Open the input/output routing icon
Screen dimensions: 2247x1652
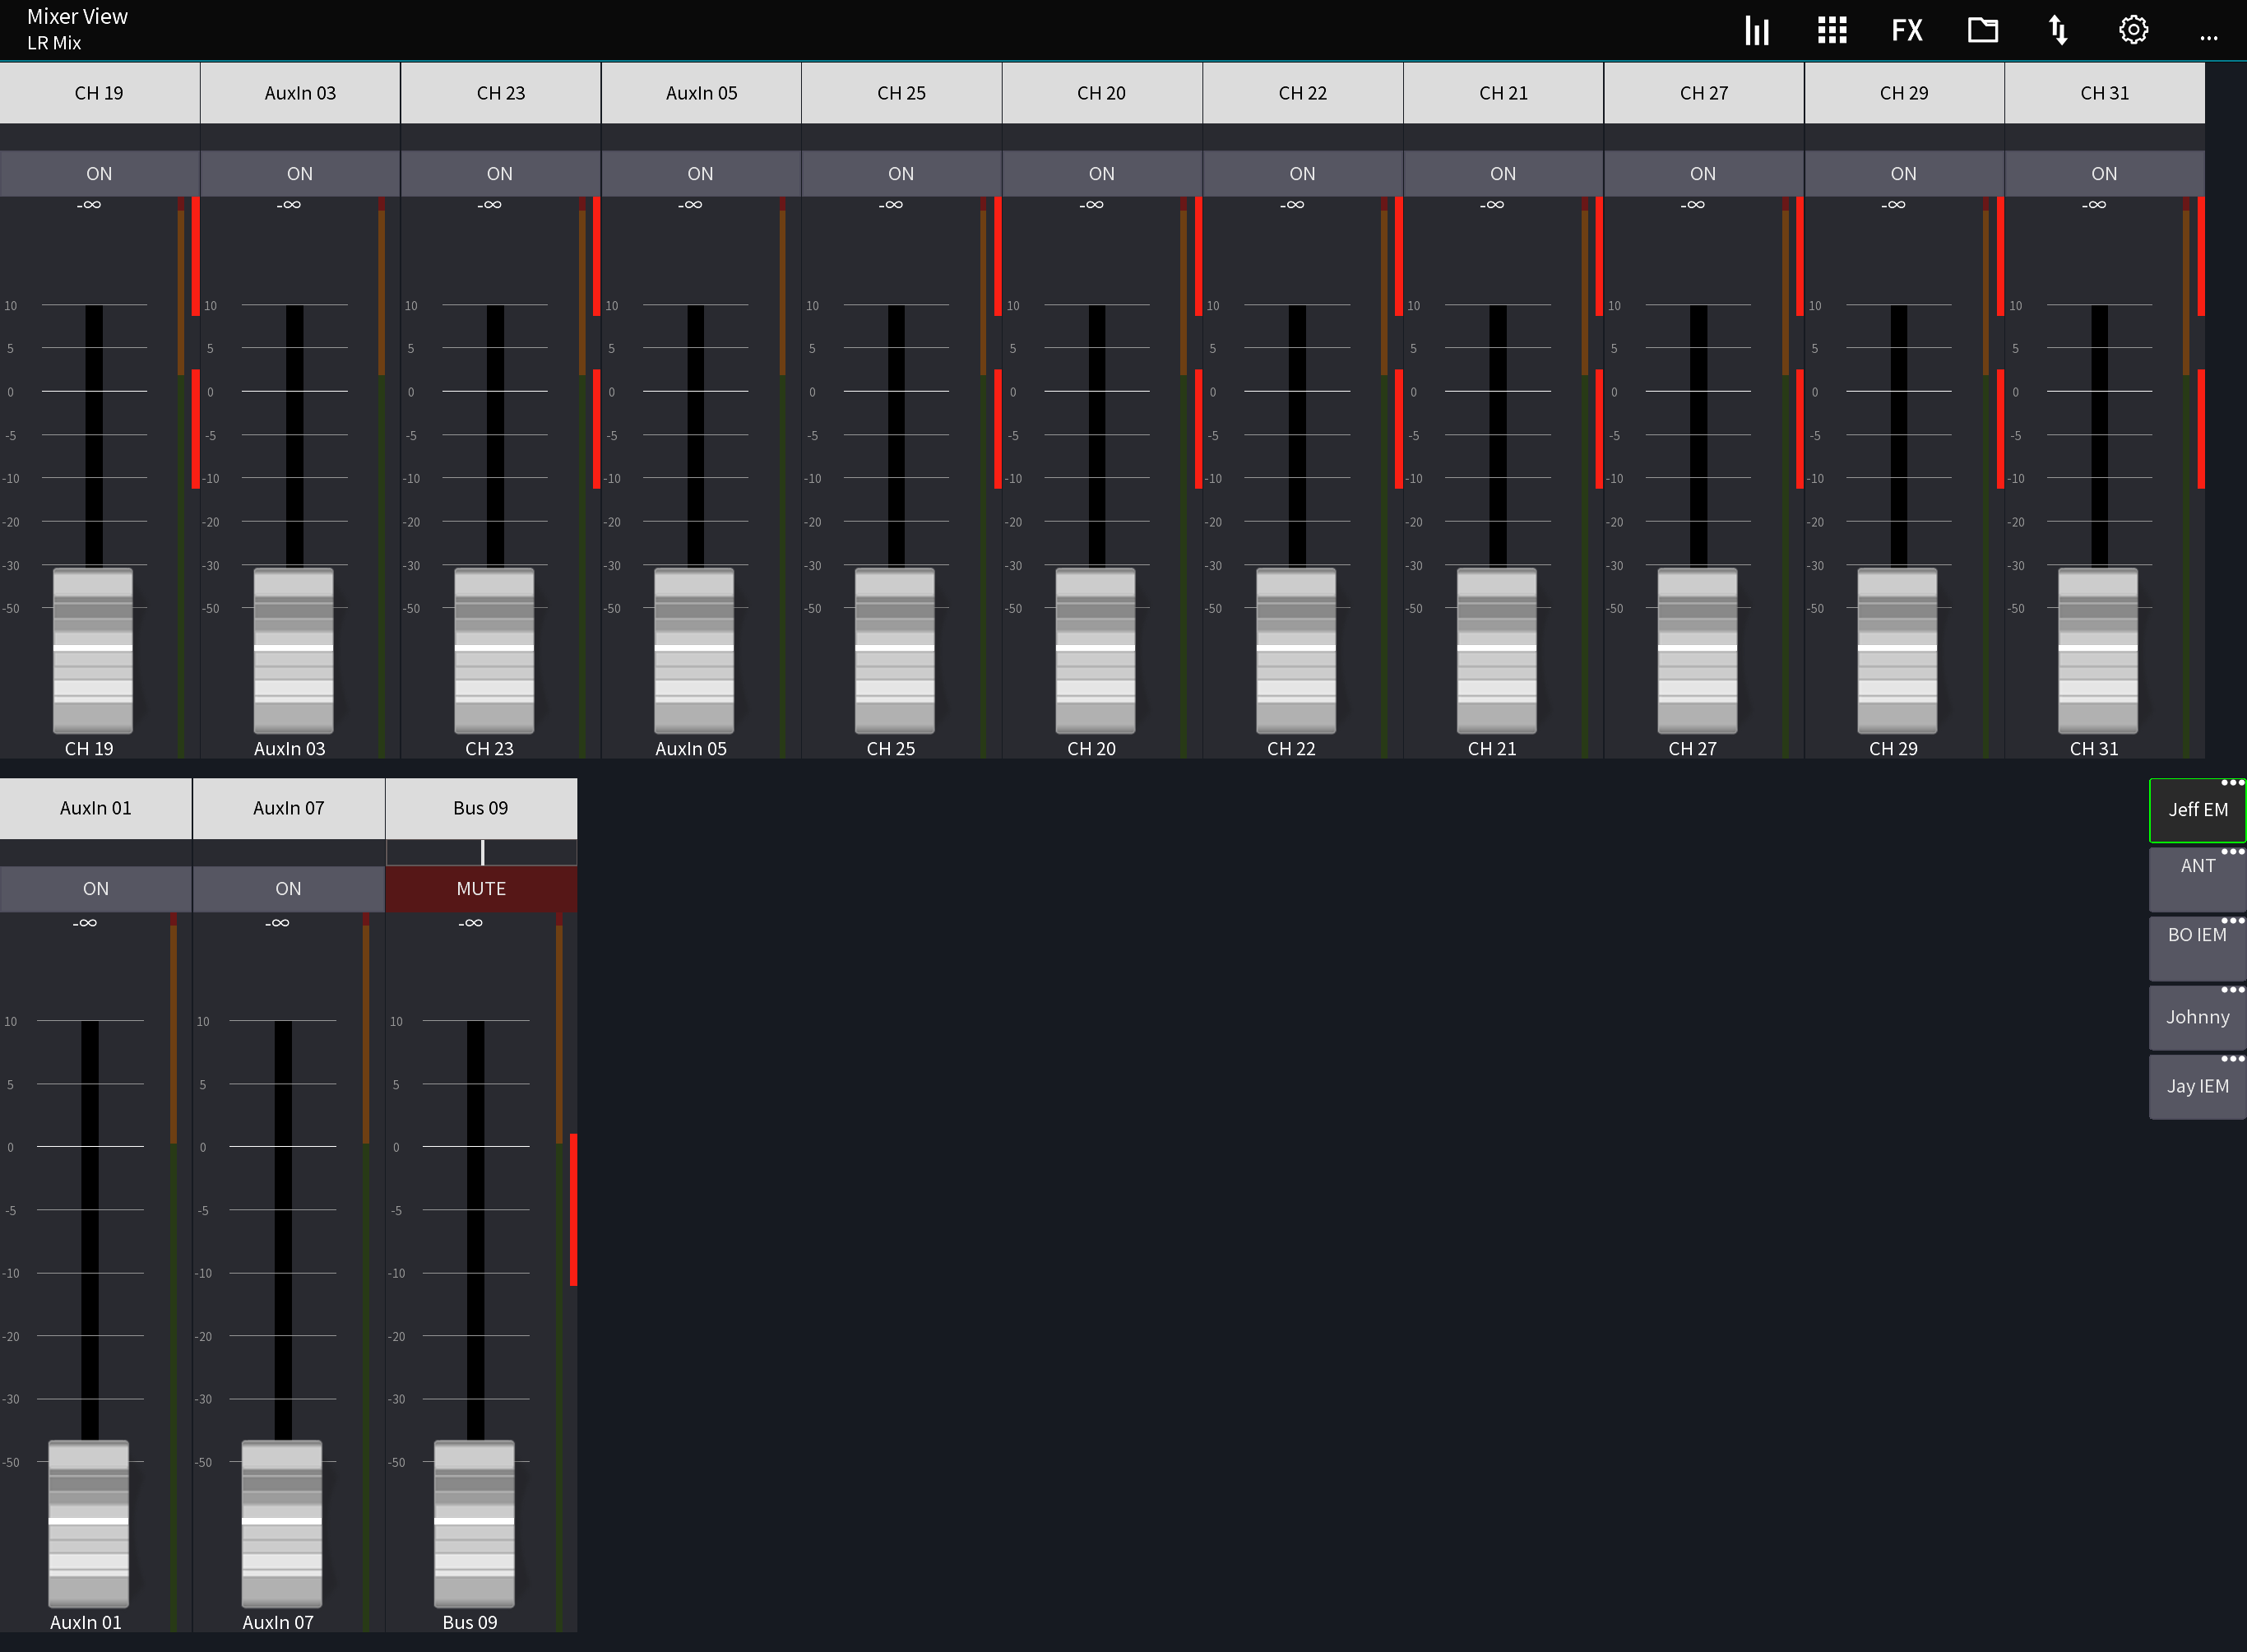click(2058, 30)
